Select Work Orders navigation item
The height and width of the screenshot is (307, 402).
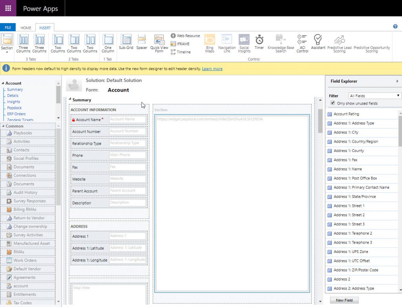tap(28, 260)
